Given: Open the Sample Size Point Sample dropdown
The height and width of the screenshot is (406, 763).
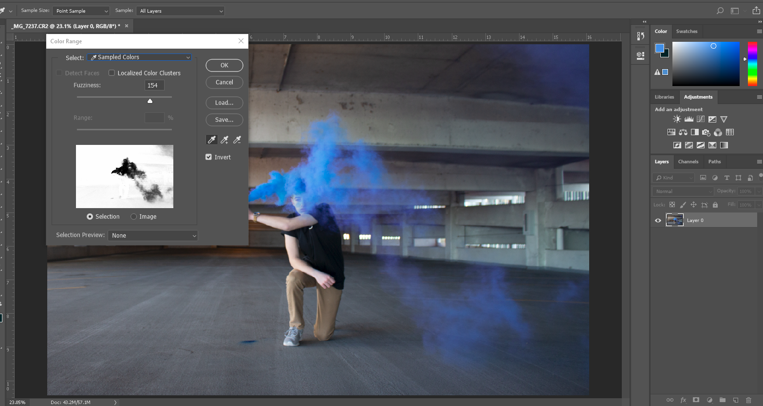Looking at the screenshot, I should click(81, 11).
